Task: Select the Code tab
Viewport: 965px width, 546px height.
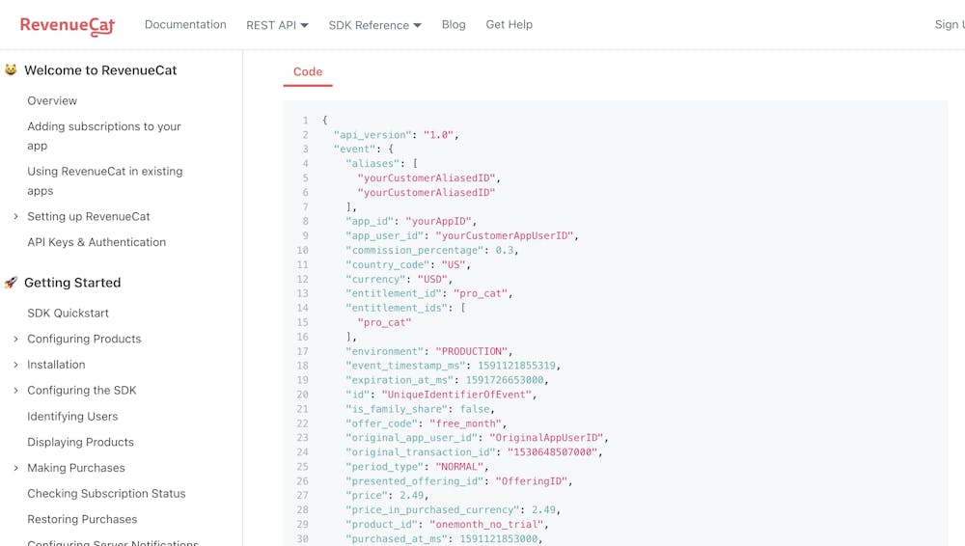Action: (308, 71)
